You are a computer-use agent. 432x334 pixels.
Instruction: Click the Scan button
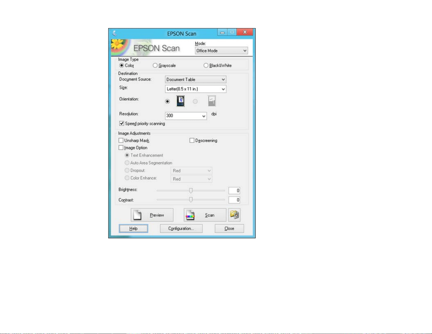[x=205, y=215]
